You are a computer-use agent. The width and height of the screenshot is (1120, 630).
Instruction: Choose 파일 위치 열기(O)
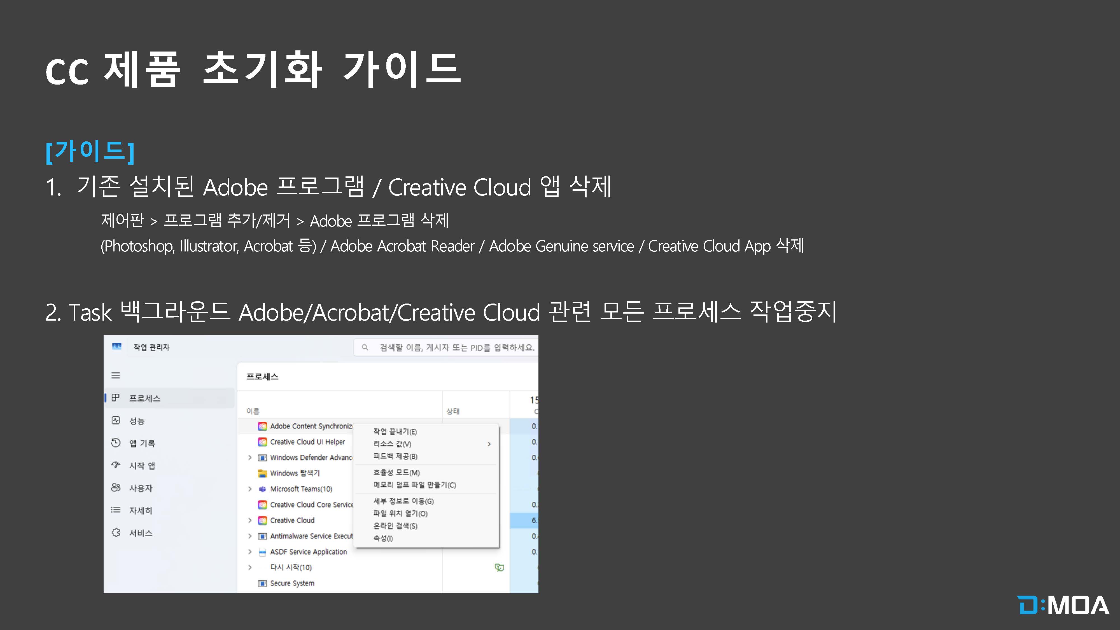click(x=426, y=514)
